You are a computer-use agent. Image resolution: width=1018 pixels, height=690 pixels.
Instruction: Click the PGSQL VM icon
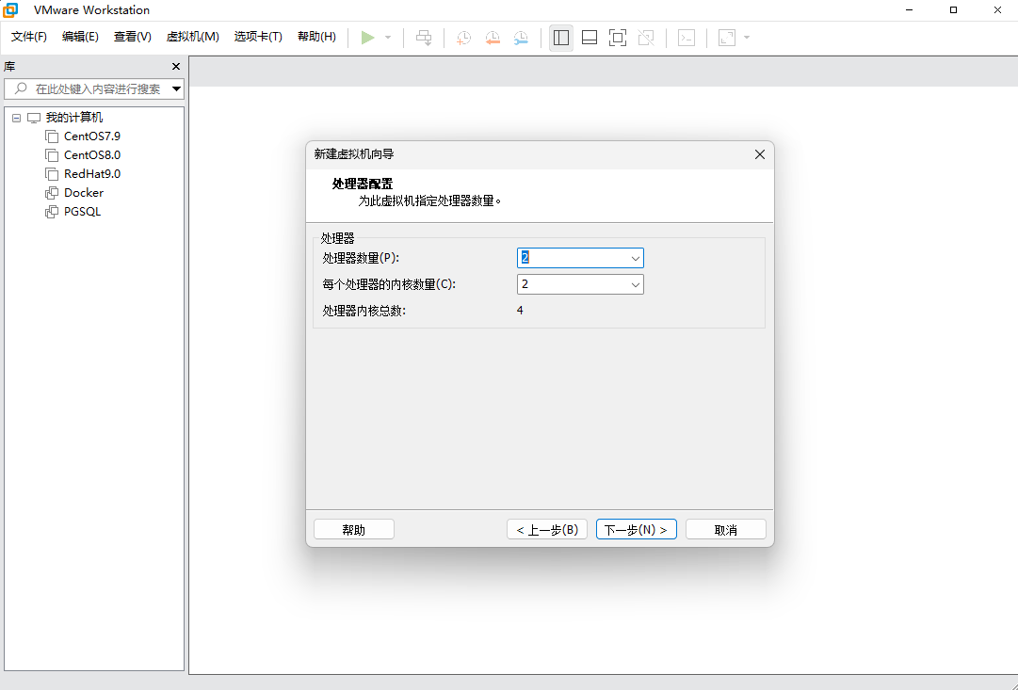tap(51, 212)
